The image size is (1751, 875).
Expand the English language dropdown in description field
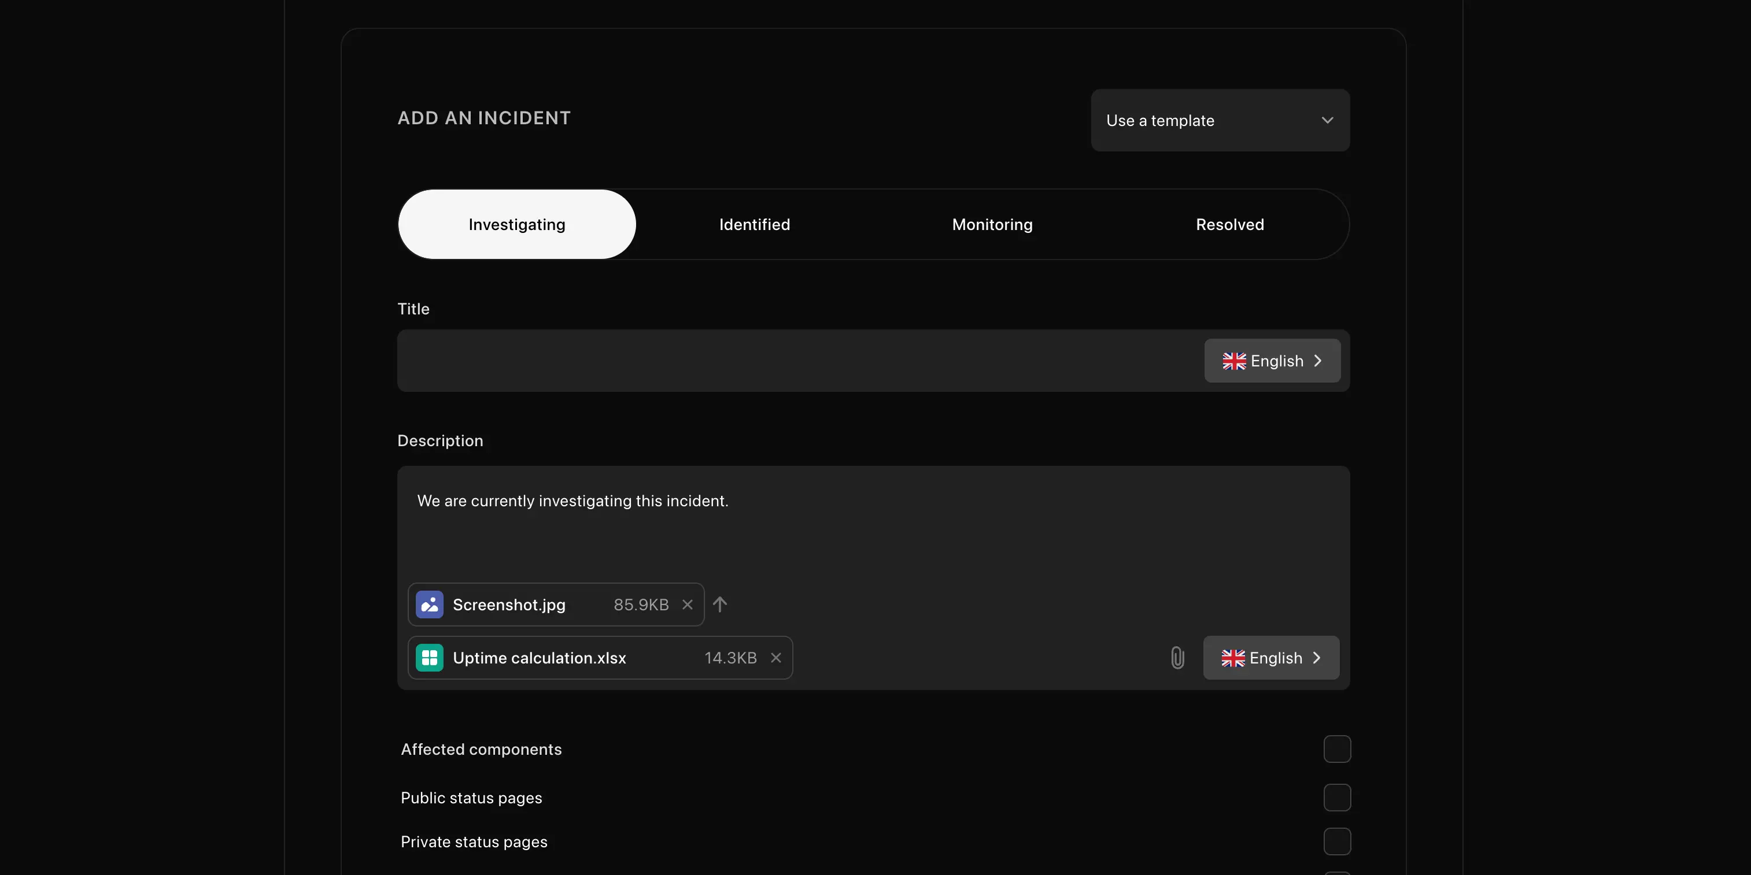(x=1271, y=657)
